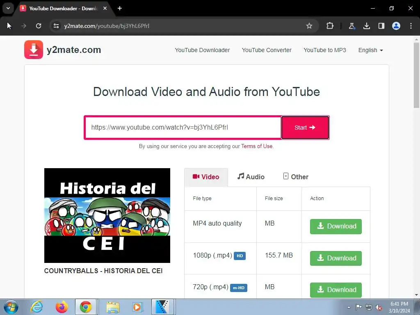
Task: Open YouTube Downloader nav link
Action: 202,50
